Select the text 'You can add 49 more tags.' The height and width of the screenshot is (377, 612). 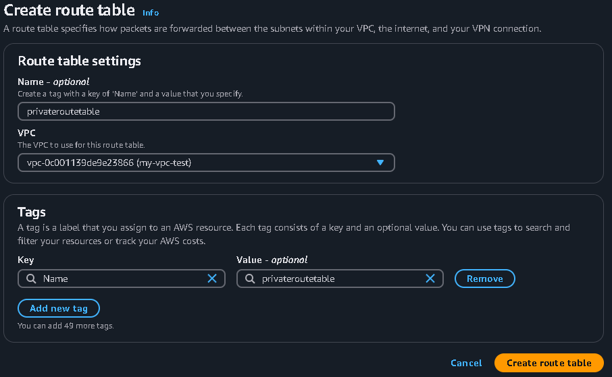point(66,326)
